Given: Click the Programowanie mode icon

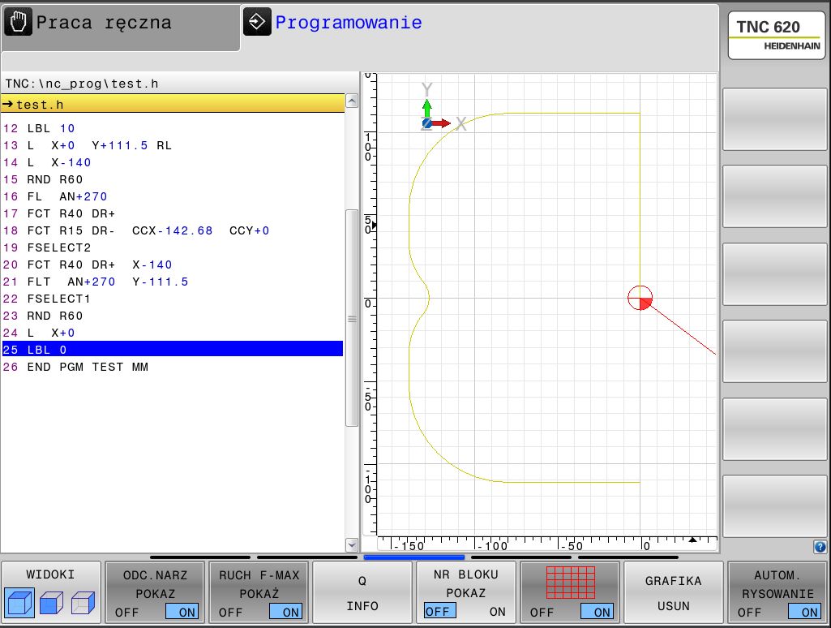Looking at the screenshot, I should [257, 22].
